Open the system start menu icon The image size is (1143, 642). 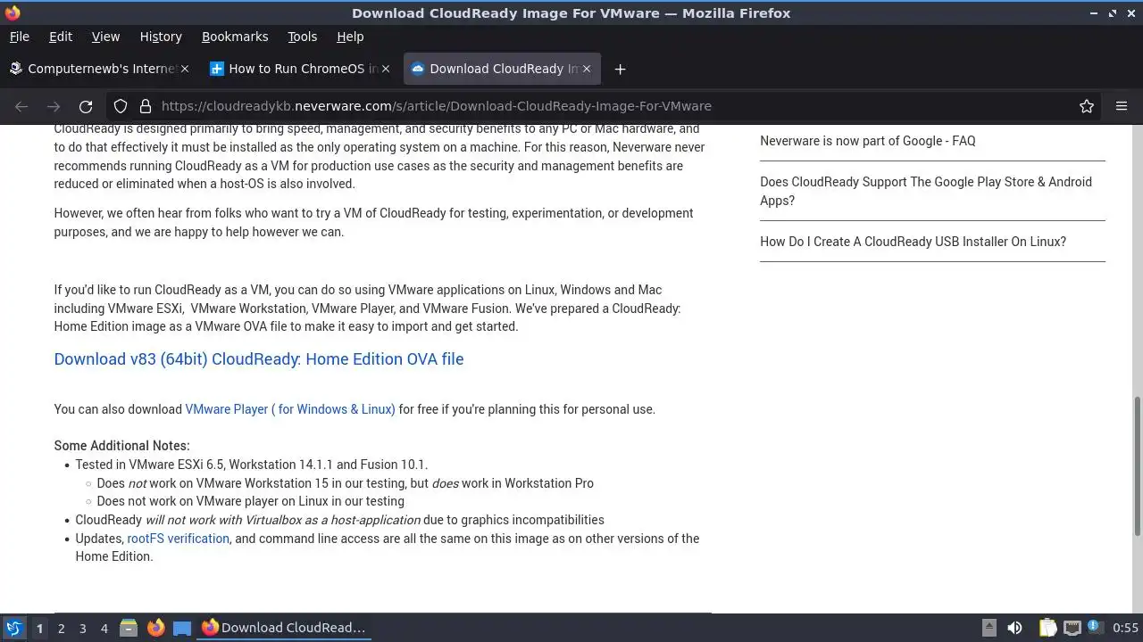click(13, 628)
